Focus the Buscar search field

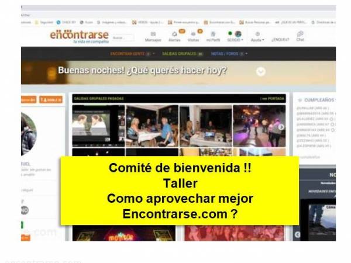click(123, 38)
